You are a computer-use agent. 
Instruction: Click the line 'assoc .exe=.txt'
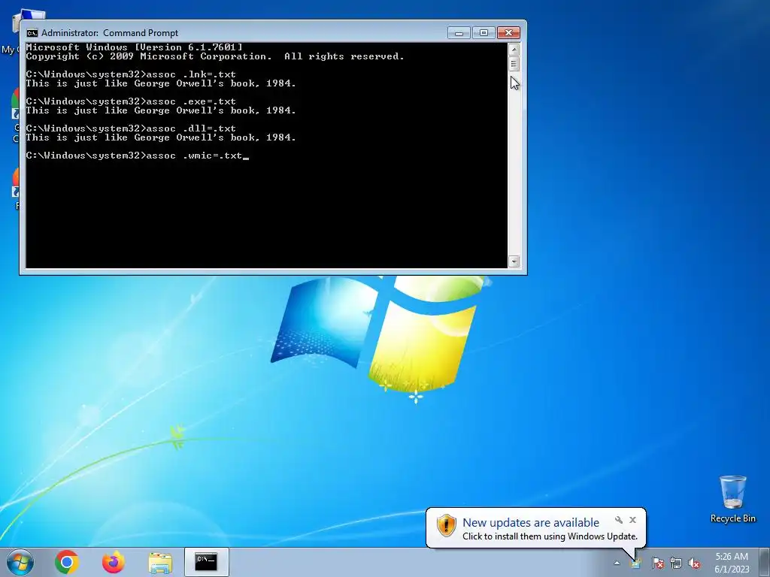(x=191, y=101)
